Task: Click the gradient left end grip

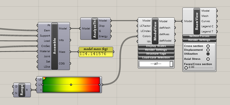Action: [x=43, y=85]
